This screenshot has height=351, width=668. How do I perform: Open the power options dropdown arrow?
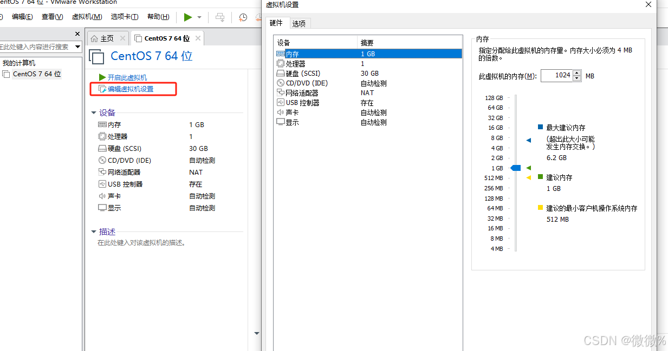pyautogui.click(x=199, y=17)
